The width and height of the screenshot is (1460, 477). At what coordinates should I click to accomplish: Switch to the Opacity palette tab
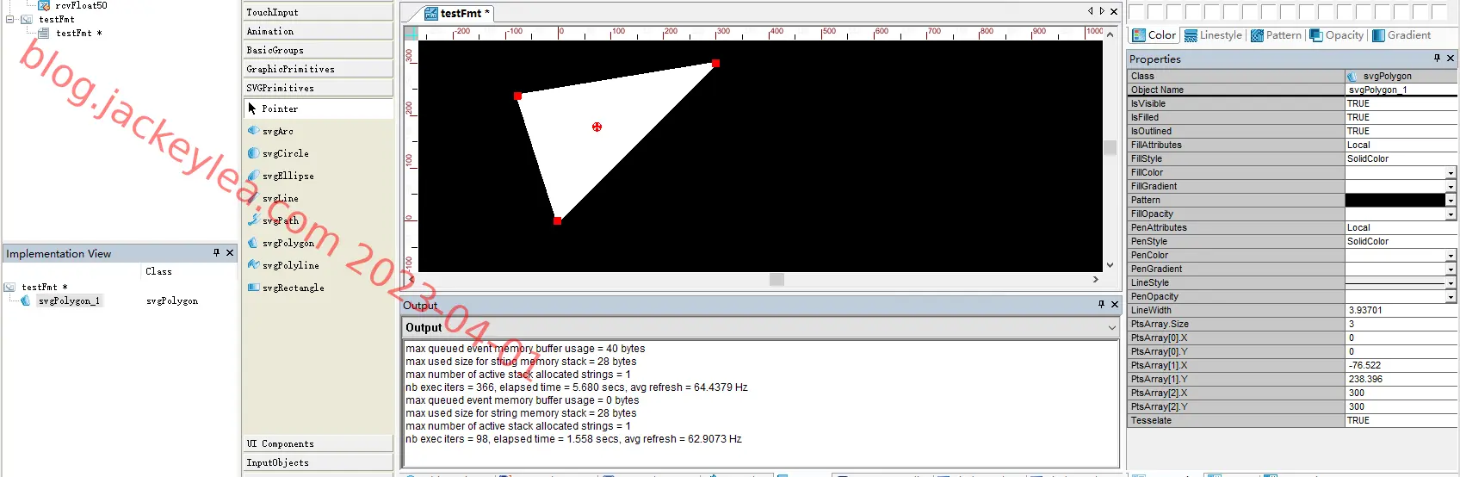[x=1337, y=35]
